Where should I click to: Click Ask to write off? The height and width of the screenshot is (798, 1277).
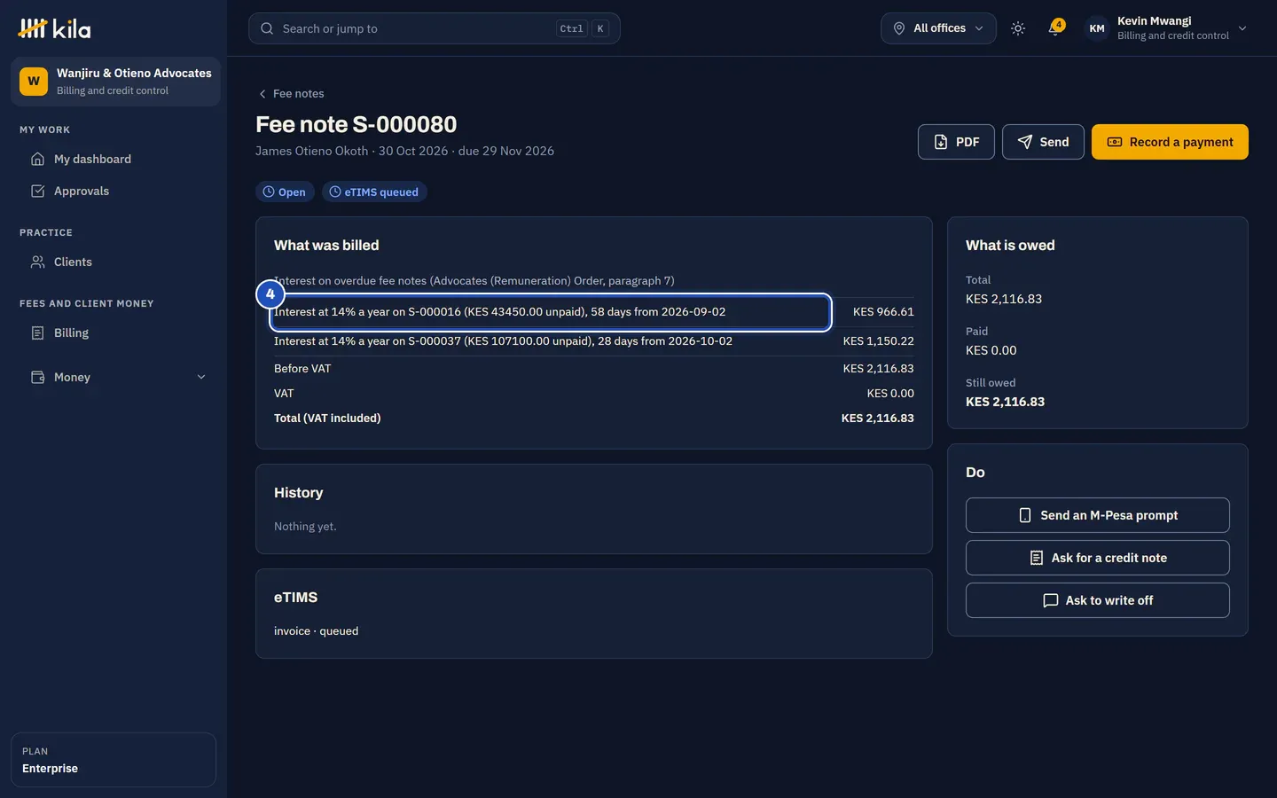click(x=1098, y=600)
